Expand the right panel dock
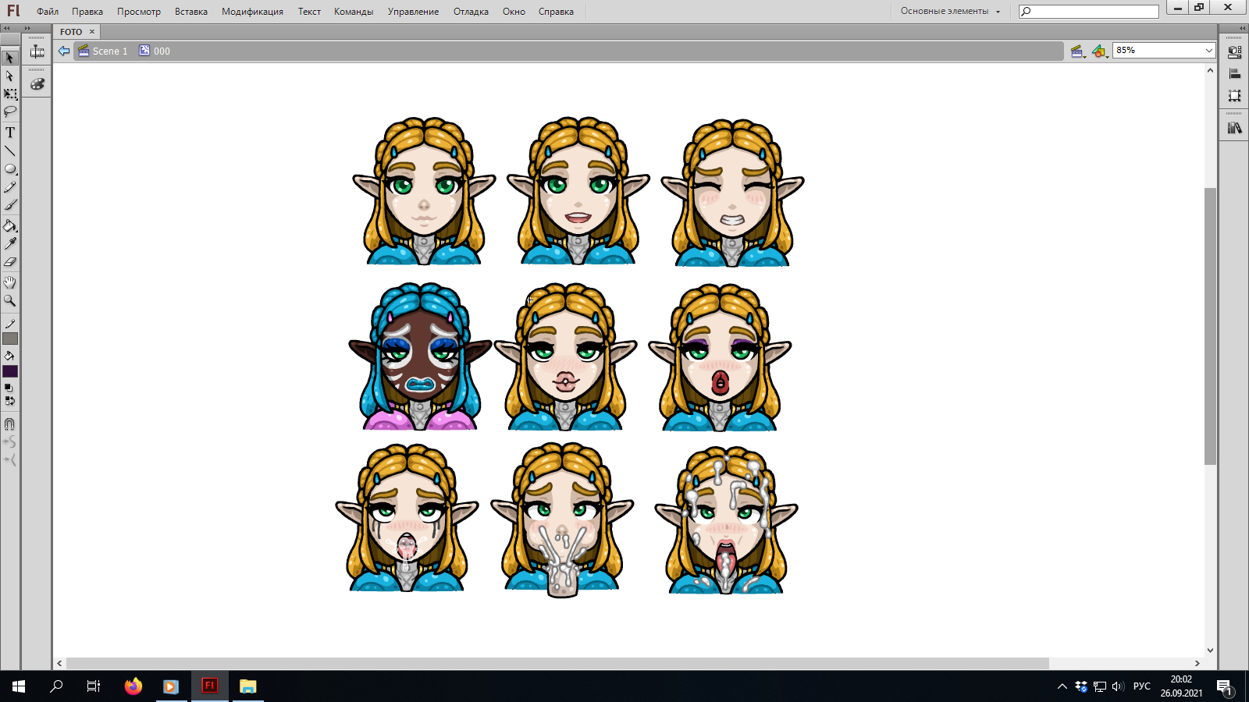The height and width of the screenshot is (702, 1249). pos(1241,28)
